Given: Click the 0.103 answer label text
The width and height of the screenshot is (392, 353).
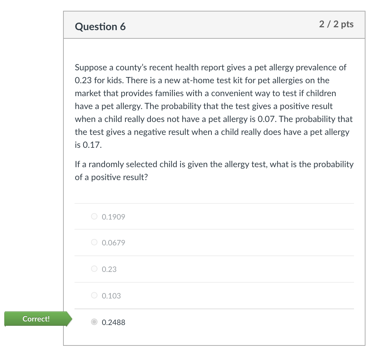Looking at the screenshot, I should pyautogui.click(x=111, y=296).
